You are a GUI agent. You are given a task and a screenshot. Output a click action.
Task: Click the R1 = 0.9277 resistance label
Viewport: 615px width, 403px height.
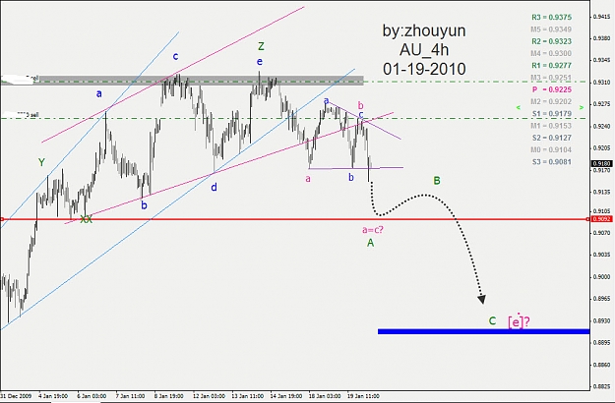[x=551, y=66]
